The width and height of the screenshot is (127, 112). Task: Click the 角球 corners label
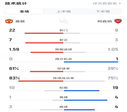click(63, 107)
